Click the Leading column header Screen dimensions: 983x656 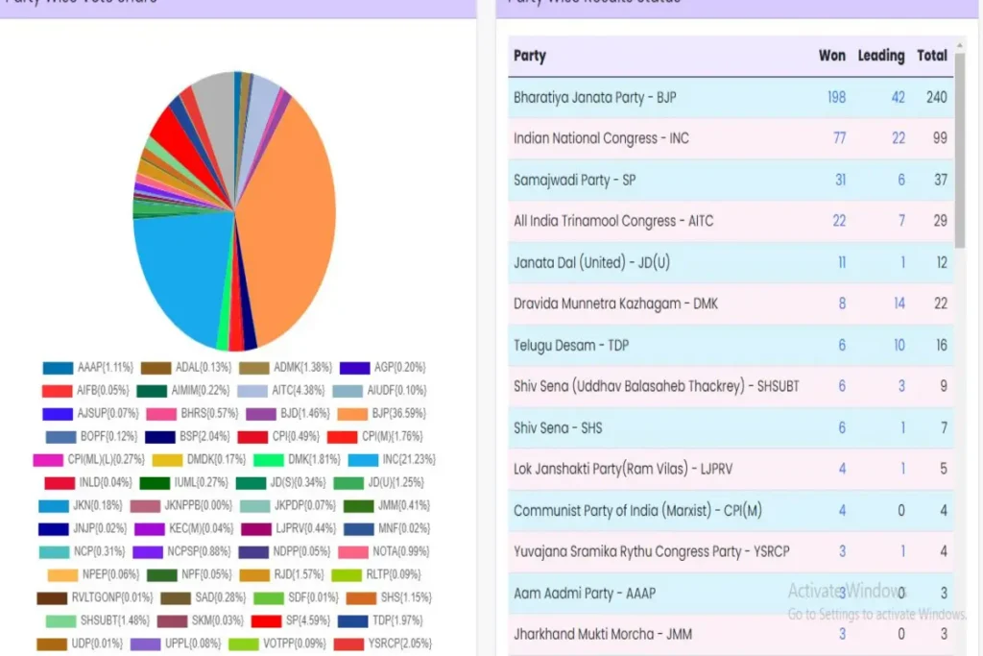click(881, 56)
